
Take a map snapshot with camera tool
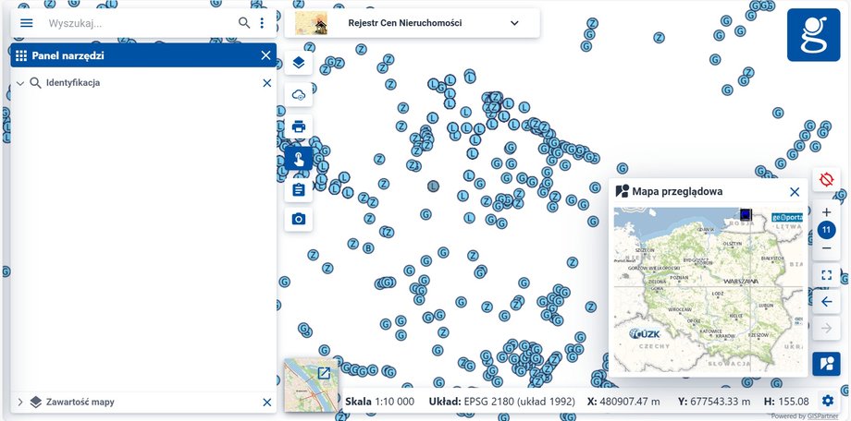[299, 220]
